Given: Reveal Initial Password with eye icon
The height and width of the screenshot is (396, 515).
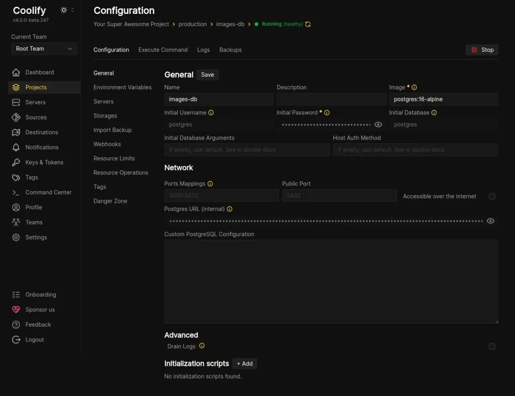Looking at the screenshot, I should [378, 124].
